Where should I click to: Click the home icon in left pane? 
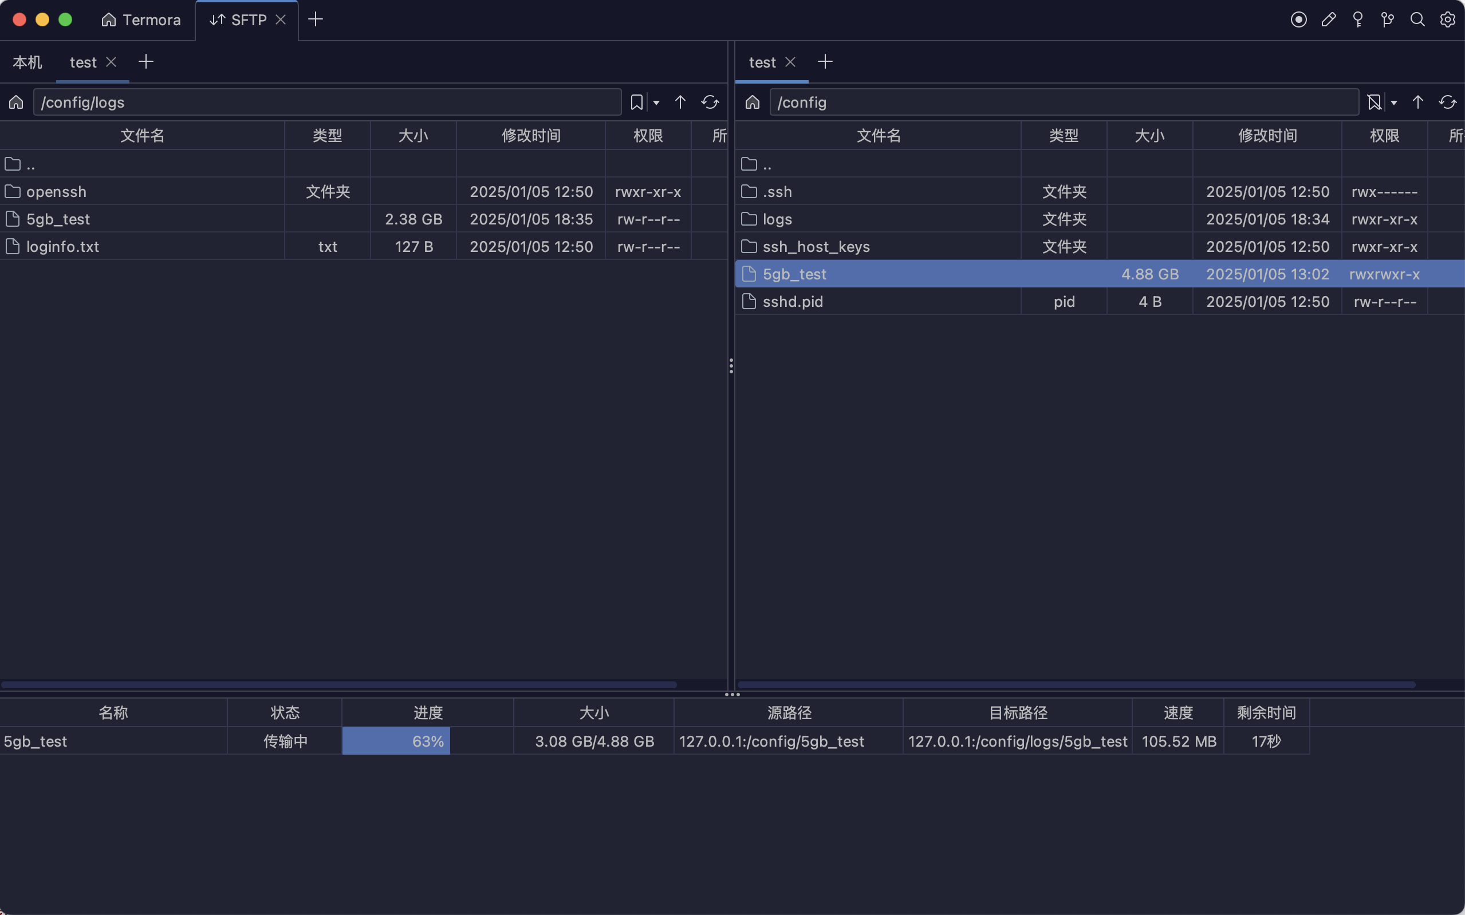pos(17,102)
